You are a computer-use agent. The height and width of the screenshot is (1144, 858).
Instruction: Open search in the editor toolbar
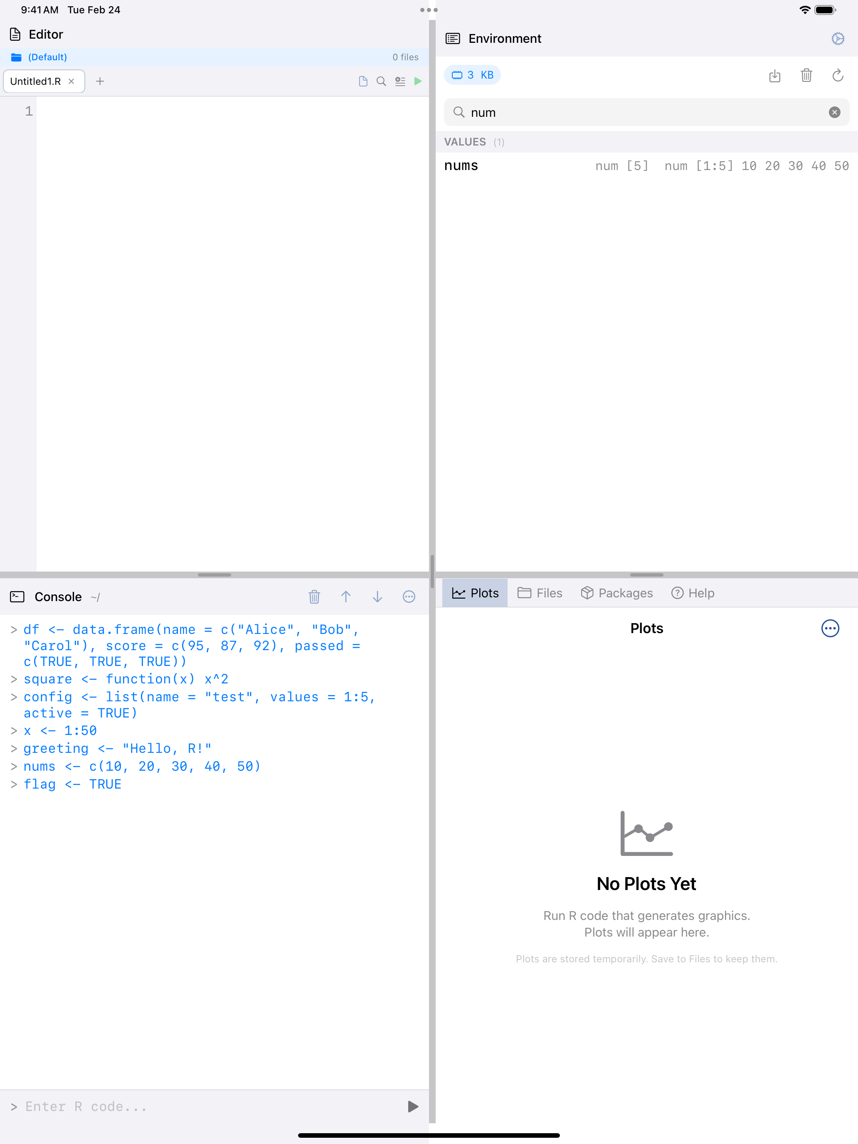(x=381, y=81)
